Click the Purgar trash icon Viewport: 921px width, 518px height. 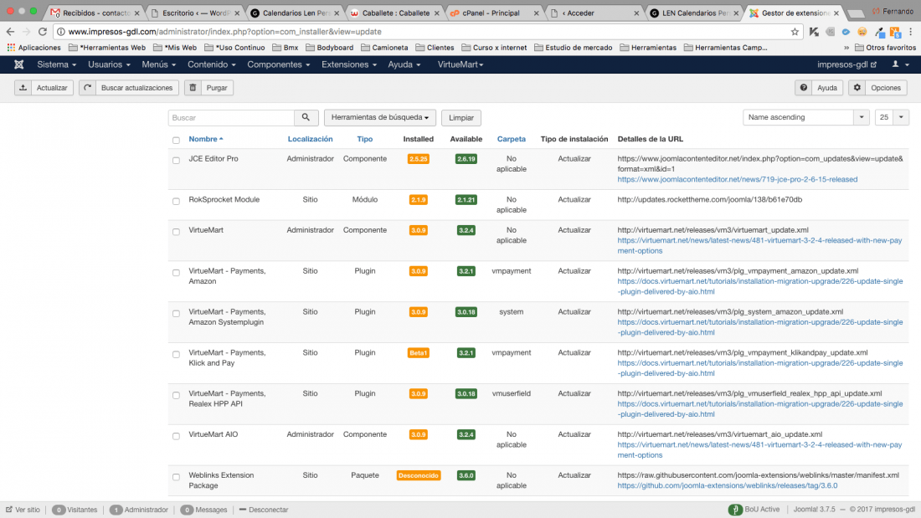click(193, 88)
